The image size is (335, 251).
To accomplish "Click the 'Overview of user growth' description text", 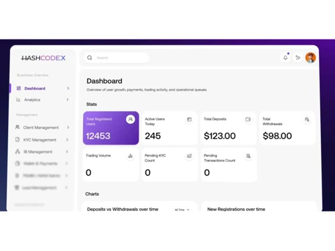I will [147, 90].
